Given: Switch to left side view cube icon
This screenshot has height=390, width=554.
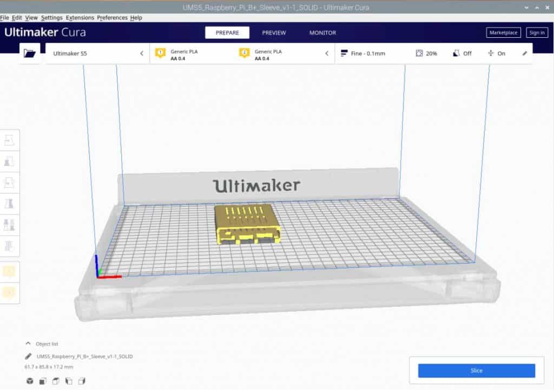Looking at the screenshot, I should [69, 381].
